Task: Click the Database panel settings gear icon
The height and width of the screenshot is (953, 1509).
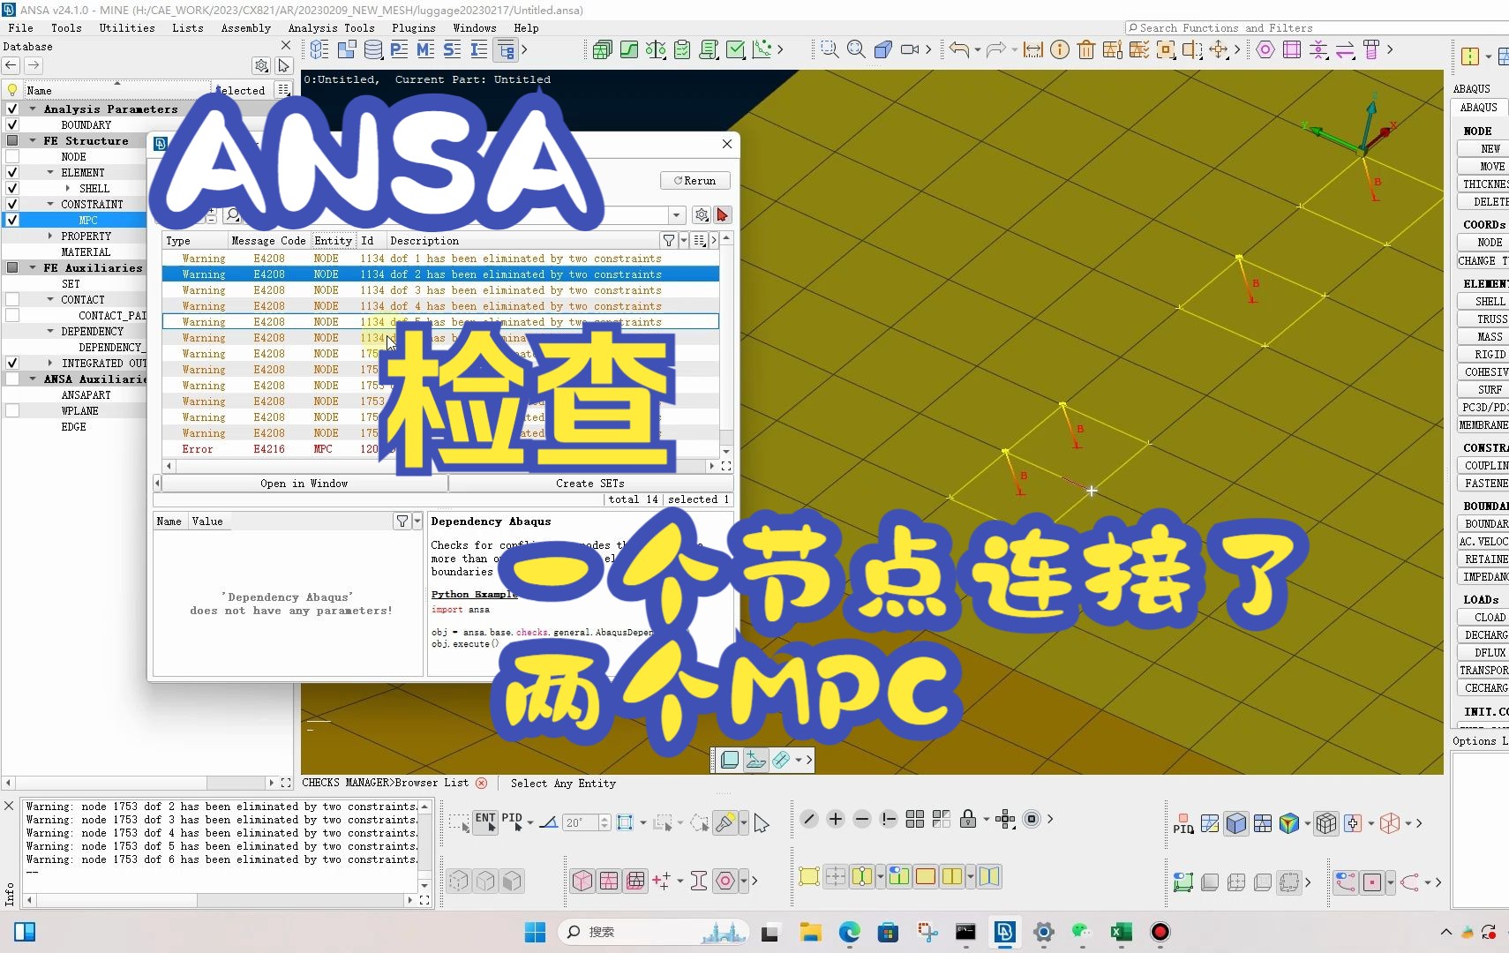Action: (261, 65)
